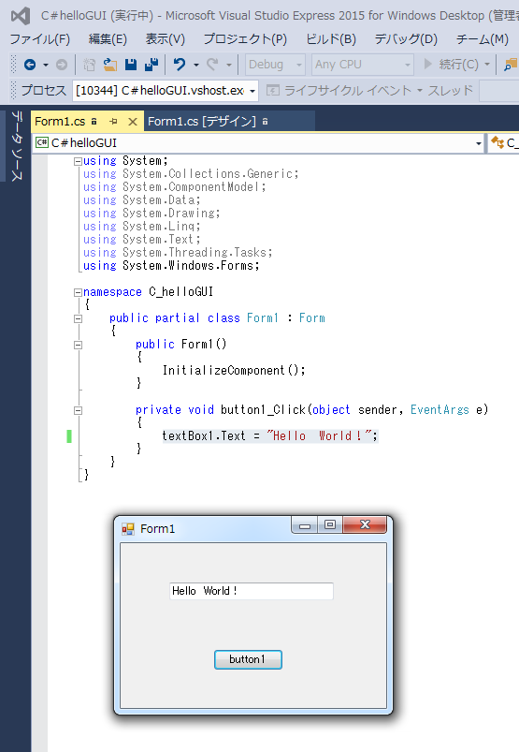Click the ライフサイクル イベント button

pos(339,90)
